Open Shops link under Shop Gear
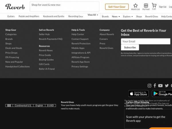 tap(8, 44)
